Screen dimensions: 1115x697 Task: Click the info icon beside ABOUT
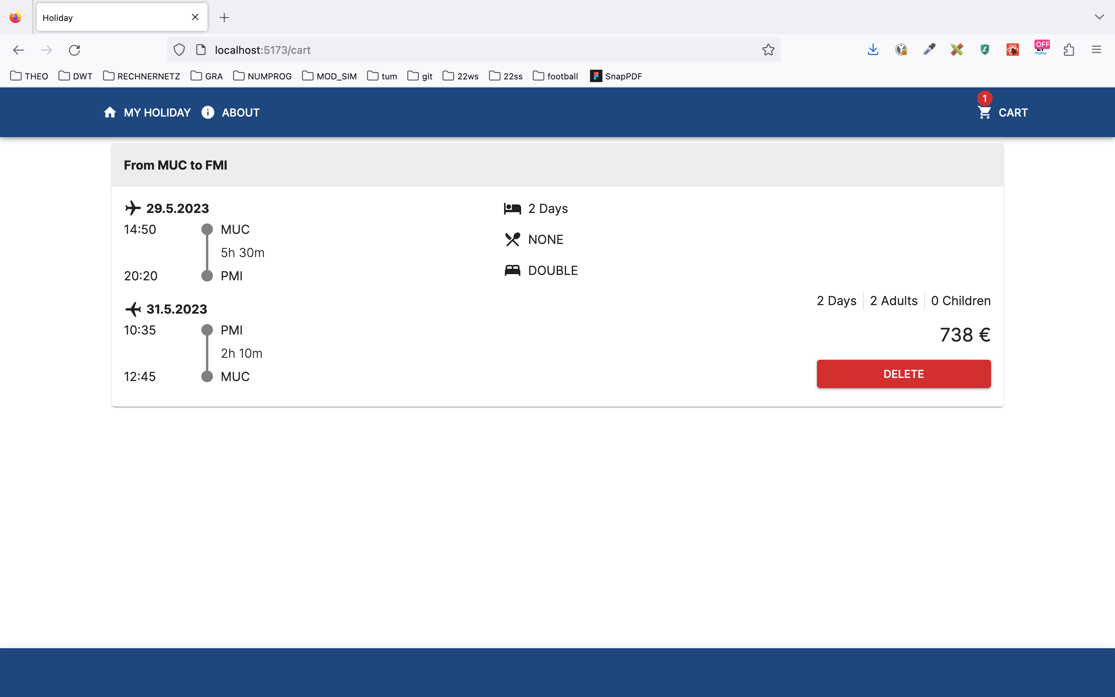point(208,112)
